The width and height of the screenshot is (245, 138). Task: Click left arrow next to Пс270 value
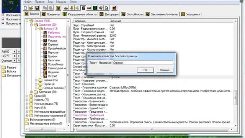(15, 56)
